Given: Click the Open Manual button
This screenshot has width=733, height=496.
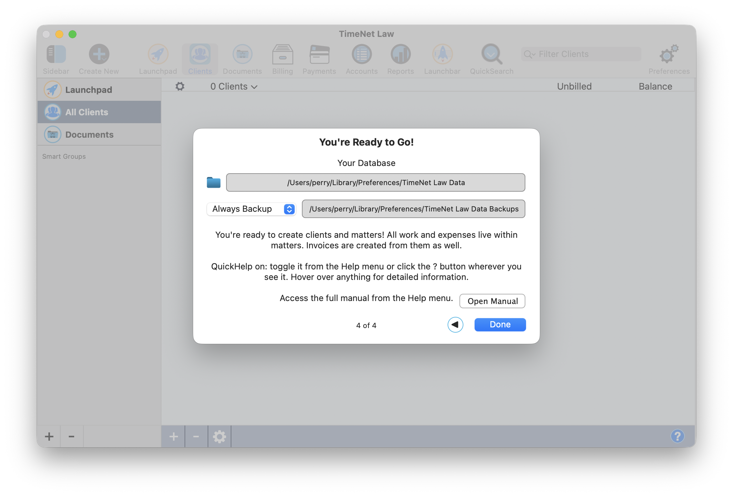Looking at the screenshot, I should point(492,301).
